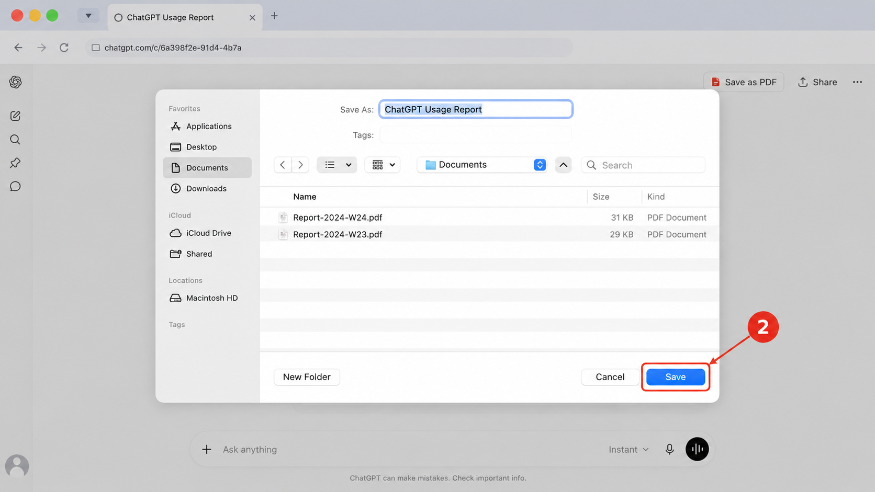Collapse the dialog with up chevron

563,165
